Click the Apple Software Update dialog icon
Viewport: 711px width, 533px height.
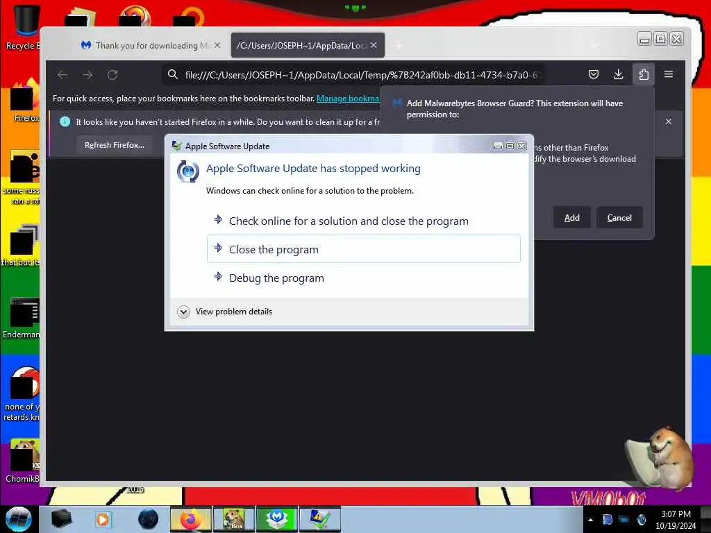pyautogui.click(x=187, y=171)
